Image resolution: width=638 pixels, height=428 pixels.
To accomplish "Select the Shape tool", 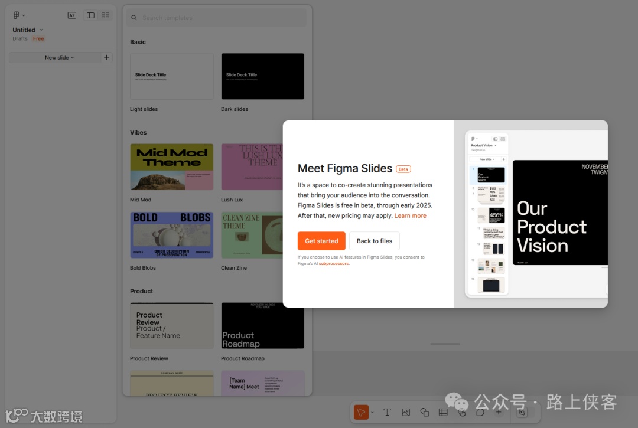I will coord(424,412).
